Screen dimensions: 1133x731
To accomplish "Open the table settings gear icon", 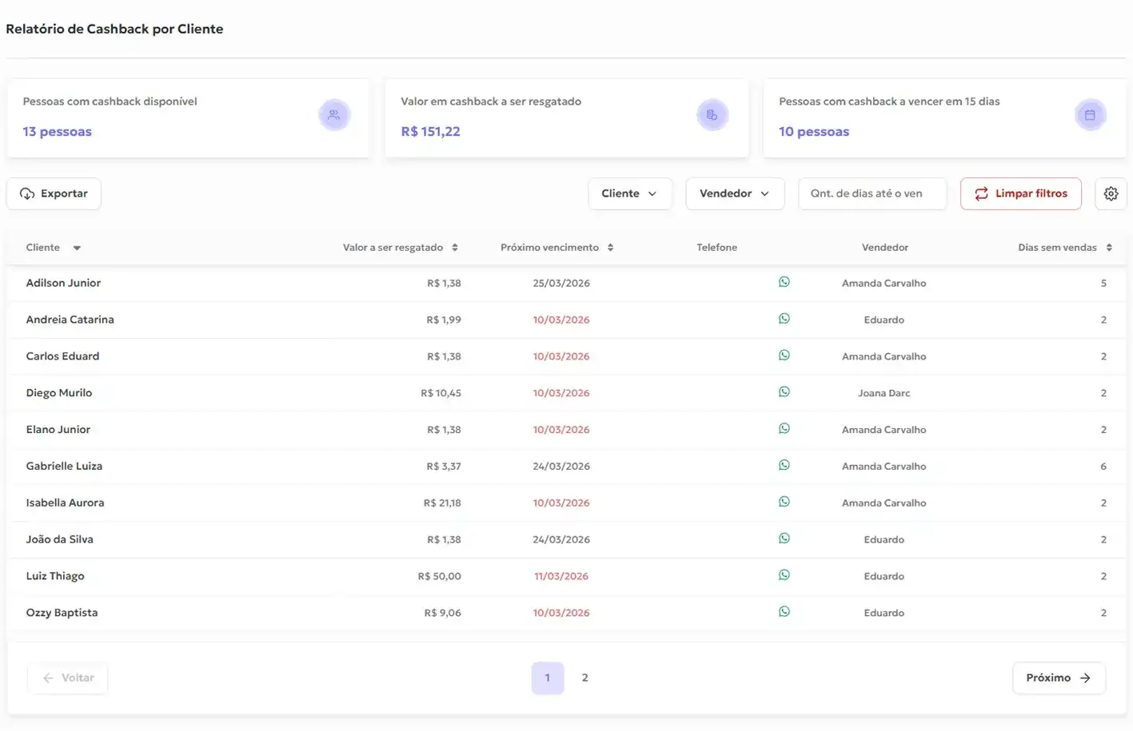I will (1111, 193).
